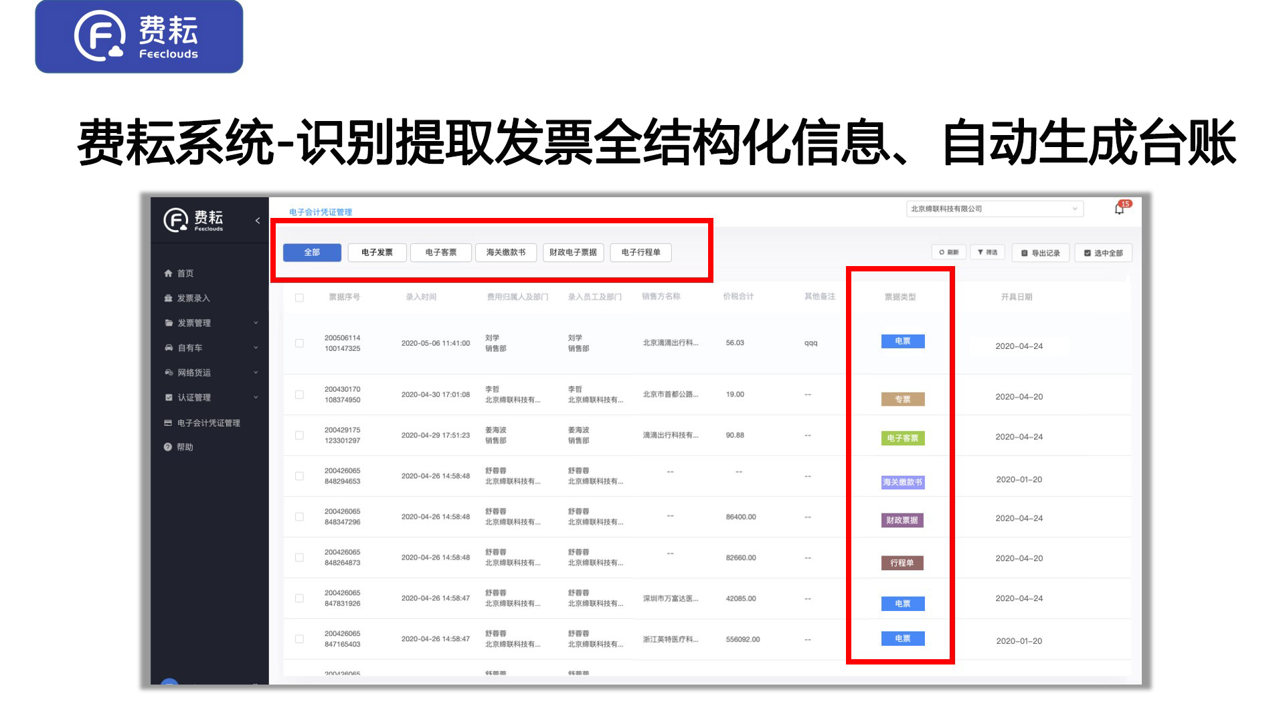This screenshot has width=1285, height=722.
Task: Click the 电子会计凭证管理 breadcrumb link
Action: pos(321,212)
